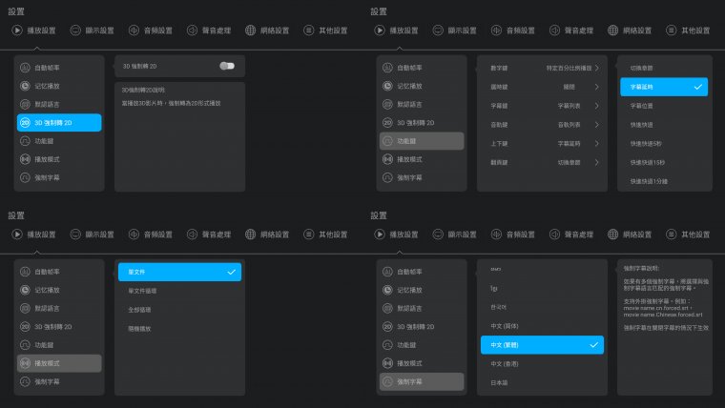The width and height of the screenshot is (725, 408).
Task: Click the 功能鍵 icon in the highlighted gray row, top-right panel
Action: coord(387,141)
